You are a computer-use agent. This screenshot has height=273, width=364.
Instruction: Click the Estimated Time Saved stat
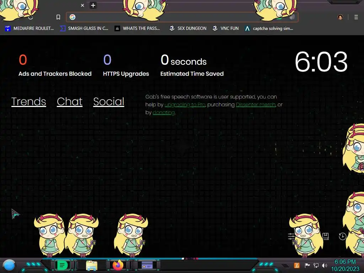coord(192,65)
